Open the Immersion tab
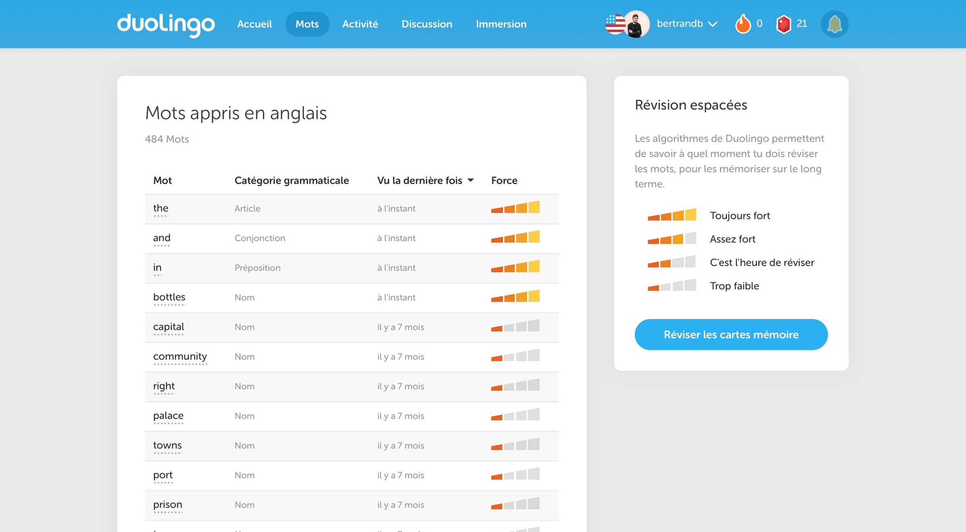Screen dimensions: 966x532 (501, 24)
